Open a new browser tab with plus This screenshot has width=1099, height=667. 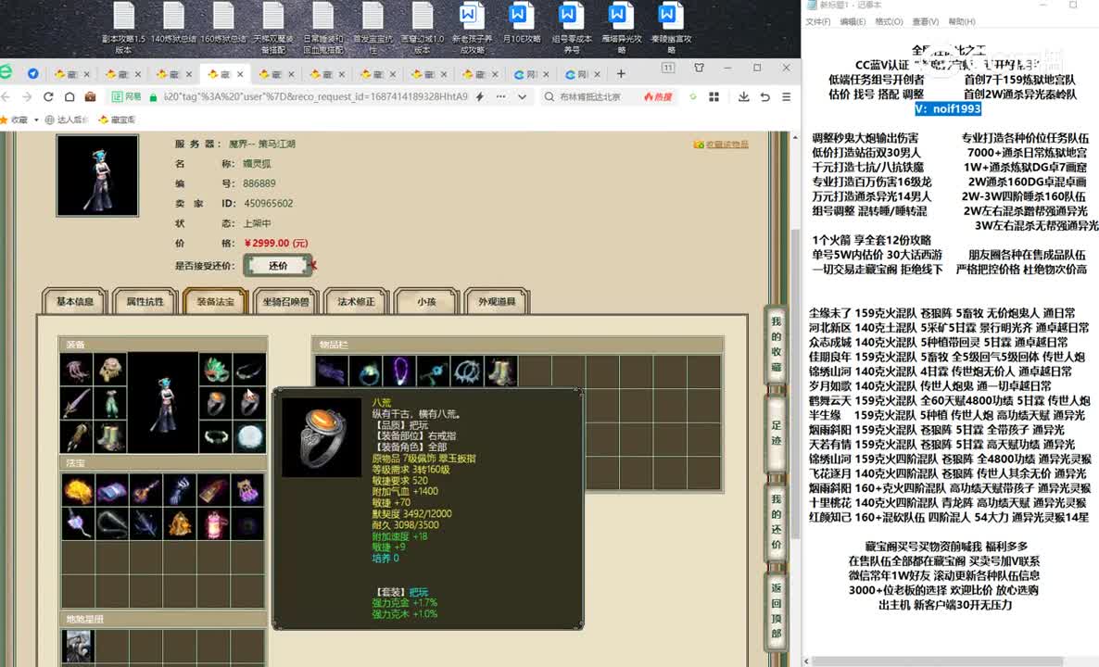click(x=621, y=73)
